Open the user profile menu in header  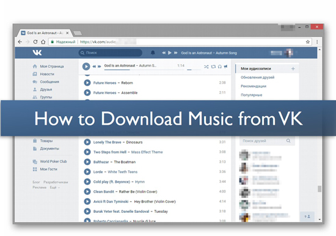pos(282,53)
